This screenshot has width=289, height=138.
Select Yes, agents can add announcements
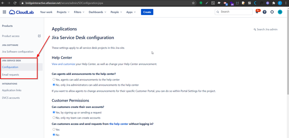[54, 79]
